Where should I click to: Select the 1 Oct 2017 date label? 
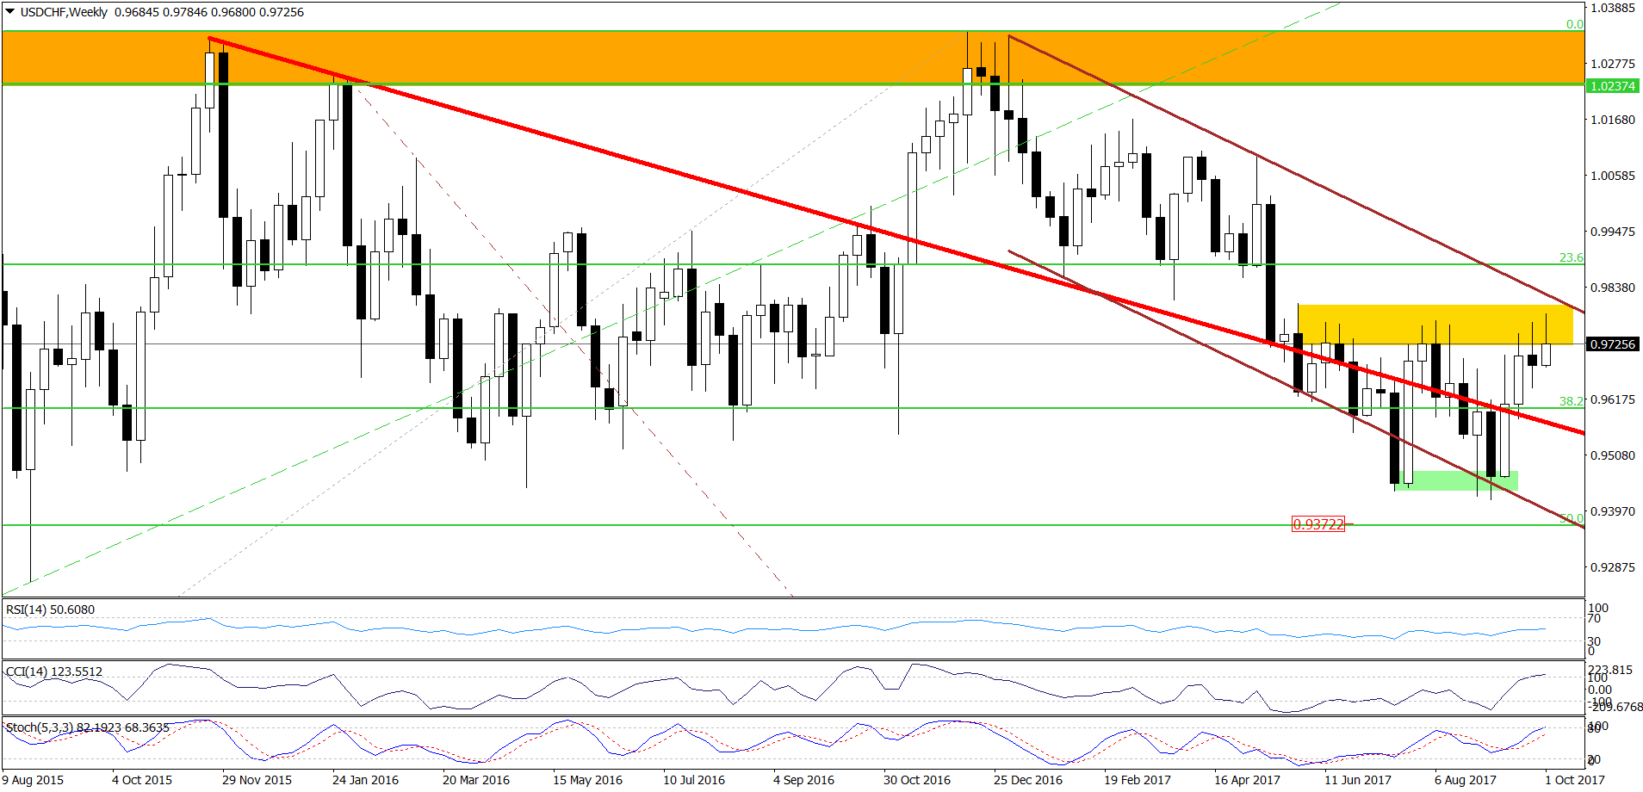[x=1575, y=780]
